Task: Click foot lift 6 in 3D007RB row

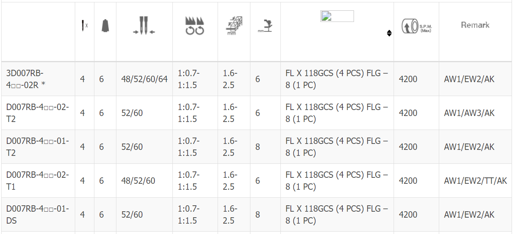Action: pos(258,79)
